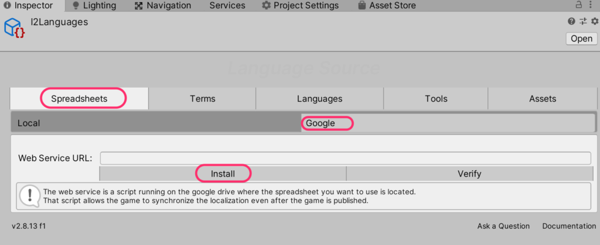
Task: Open the Services tab
Action: point(227,6)
